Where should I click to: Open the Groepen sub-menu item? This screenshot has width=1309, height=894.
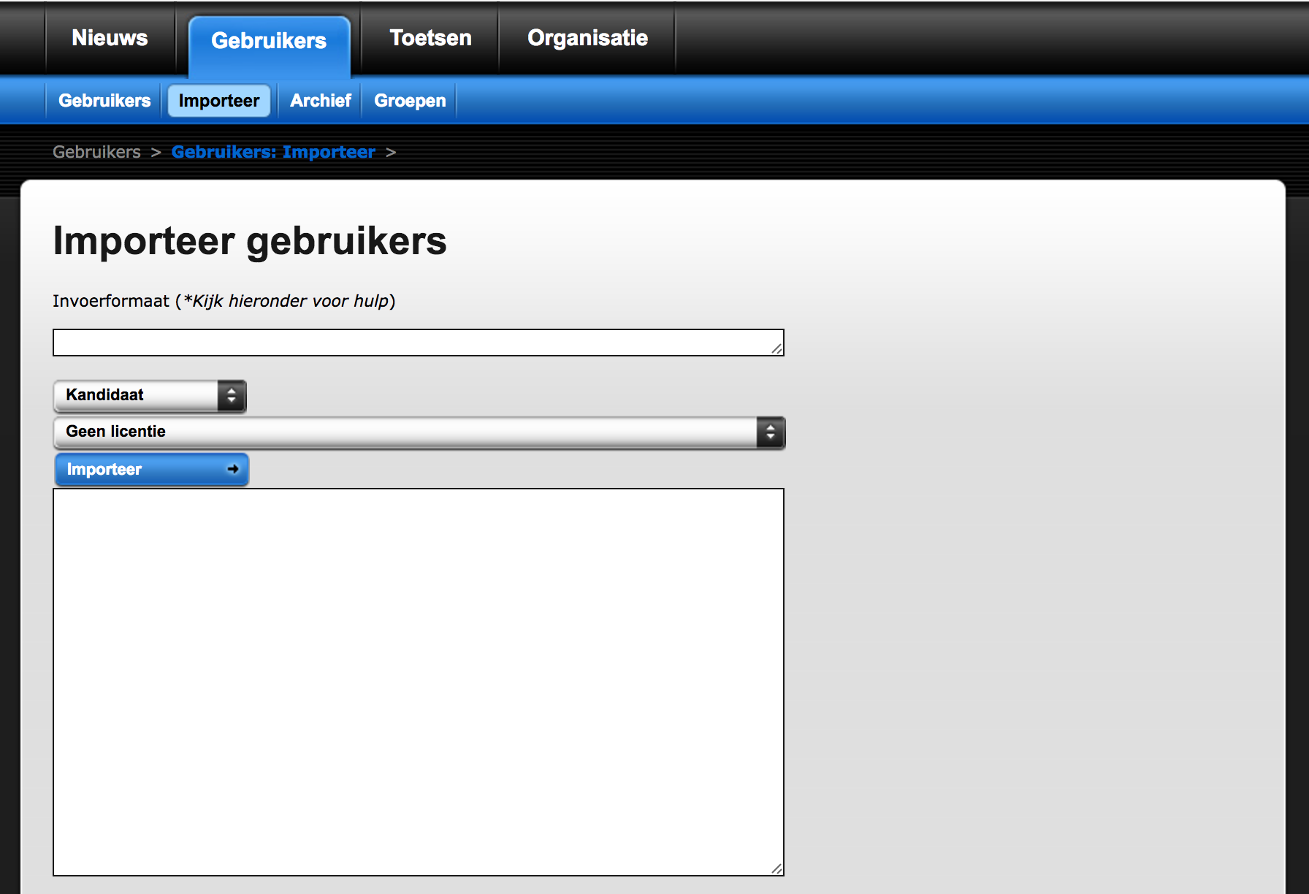pyautogui.click(x=410, y=101)
